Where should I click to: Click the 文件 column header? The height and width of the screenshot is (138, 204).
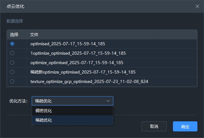34,34
